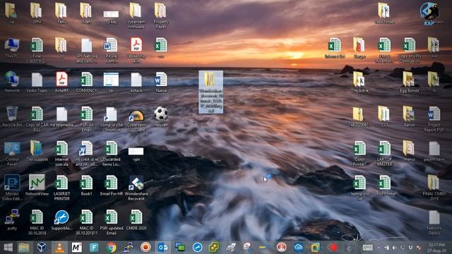The image size is (452, 254).
Task: Select the internet user.xls spreadsheet
Action: pos(61,154)
